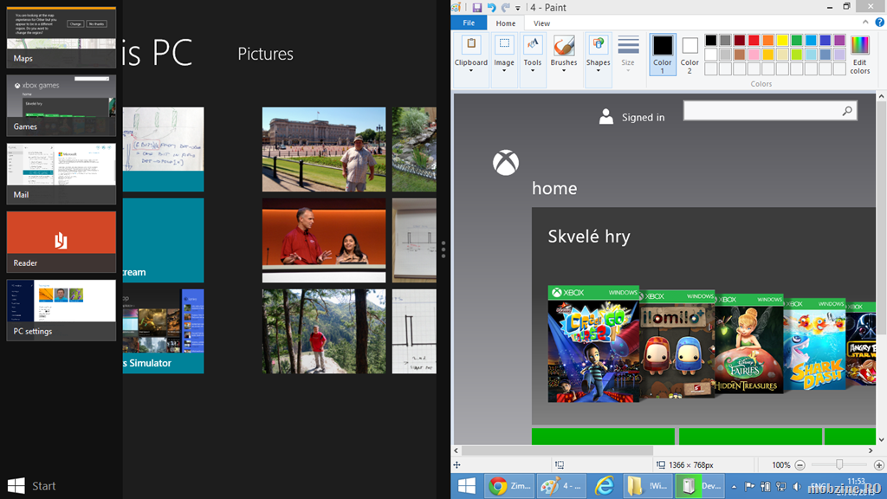Undo the last action in Paint
Screen dimensions: 887x499
click(491, 7)
